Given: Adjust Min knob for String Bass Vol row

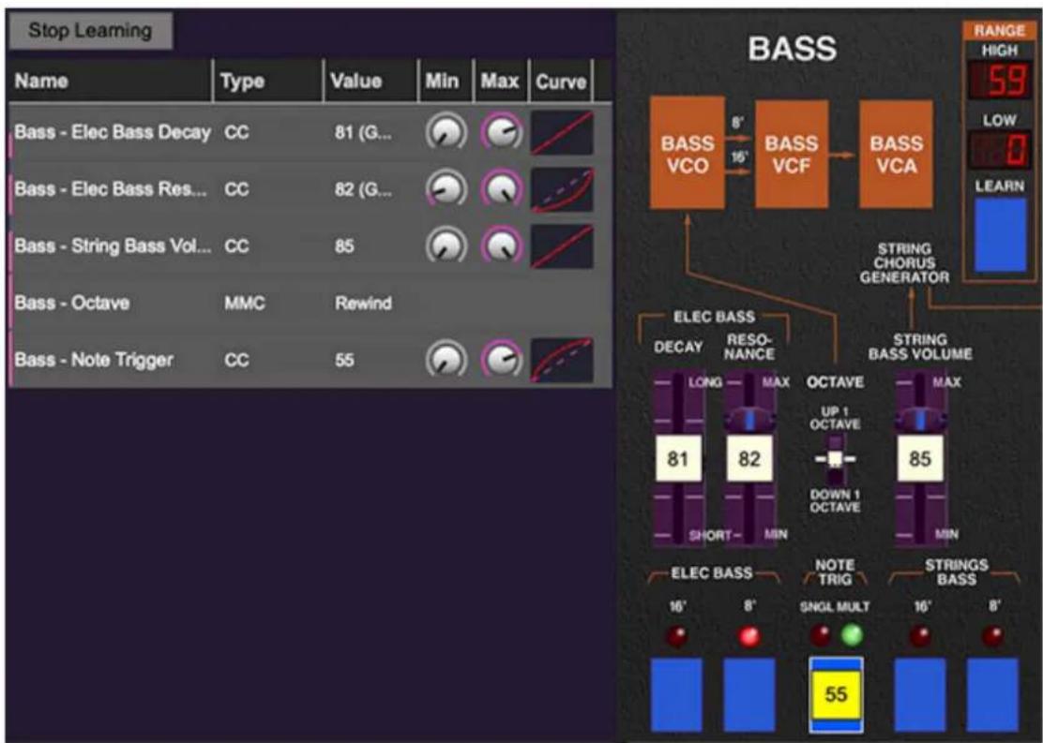Looking at the screenshot, I should [446, 245].
